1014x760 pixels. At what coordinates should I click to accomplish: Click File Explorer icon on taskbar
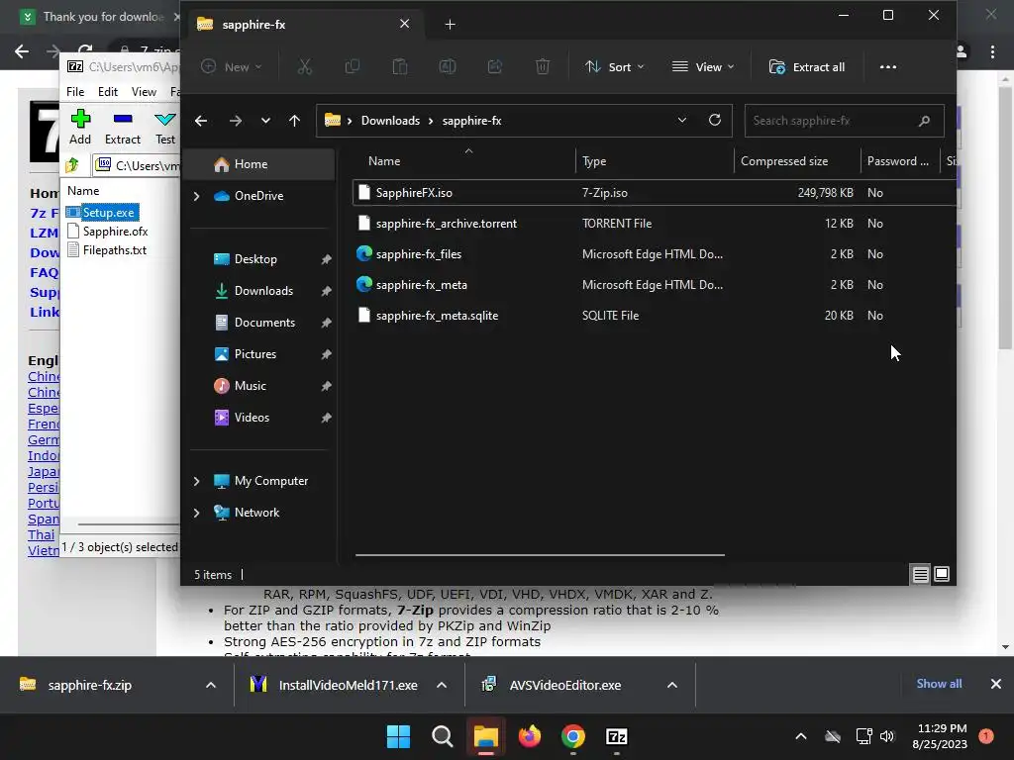click(485, 736)
